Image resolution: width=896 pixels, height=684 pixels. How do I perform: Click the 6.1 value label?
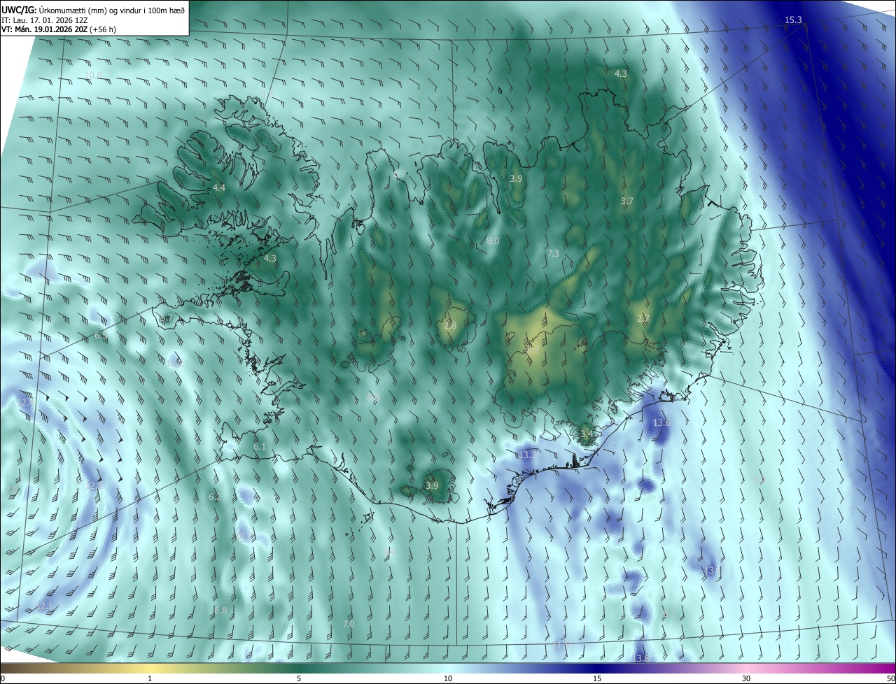click(260, 446)
